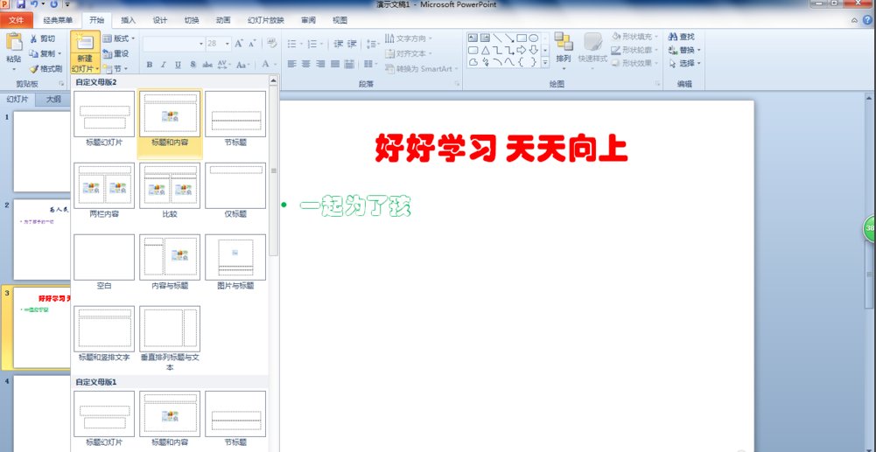Click the Reset (重设) slide button
The width and height of the screenshot is (876, 452).
point(116,53)
